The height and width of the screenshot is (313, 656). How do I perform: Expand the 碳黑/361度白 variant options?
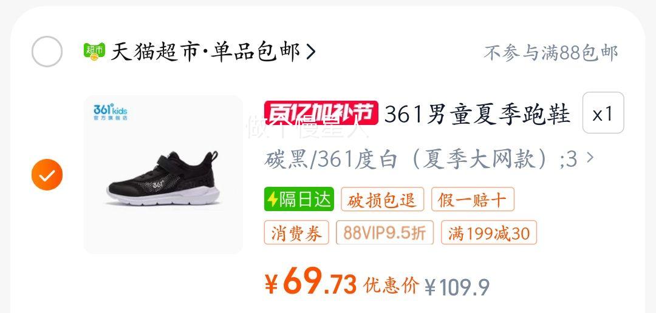[429, 160]
